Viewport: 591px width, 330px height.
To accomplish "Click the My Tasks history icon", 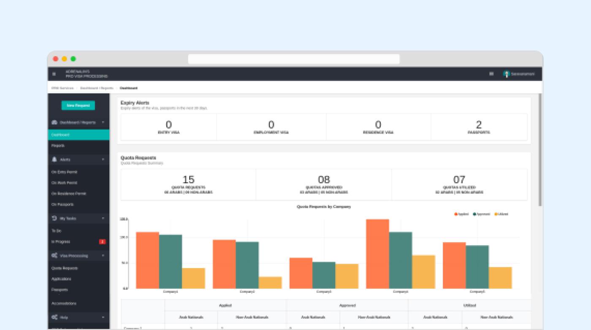I will [54, 218].
